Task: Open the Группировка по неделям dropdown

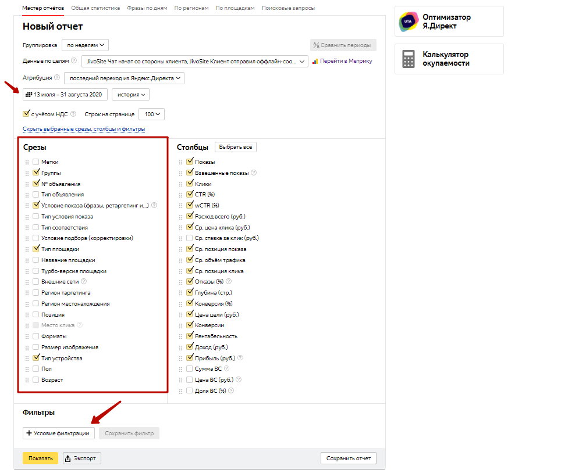Action: (x=85, y=45)
